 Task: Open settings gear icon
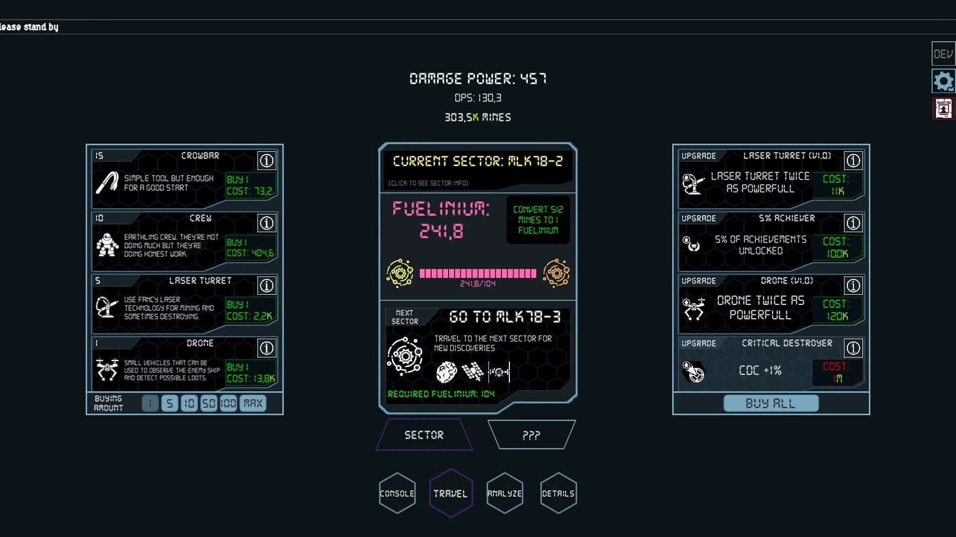(x=943, y=81)
